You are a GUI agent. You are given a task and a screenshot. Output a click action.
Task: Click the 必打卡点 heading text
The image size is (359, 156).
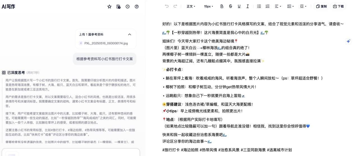(x=174, y=70)
